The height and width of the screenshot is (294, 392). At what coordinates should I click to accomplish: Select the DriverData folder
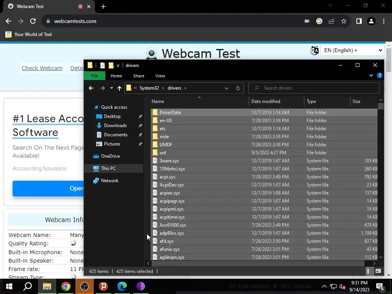click(264, 113)
